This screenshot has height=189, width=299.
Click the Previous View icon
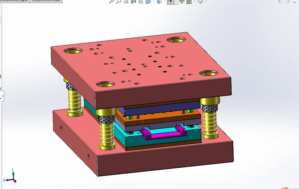click(126, 1)
